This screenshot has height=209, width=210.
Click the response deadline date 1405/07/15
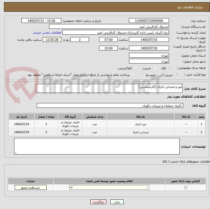click(149, 40)
